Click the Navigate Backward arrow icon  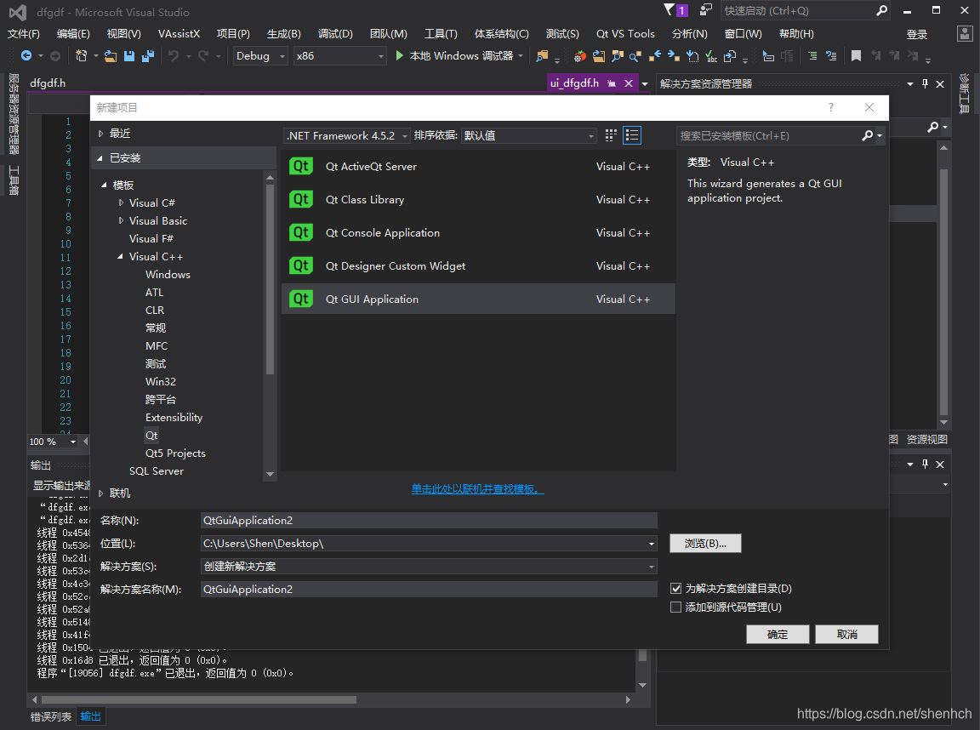click(x=26, y=55)
